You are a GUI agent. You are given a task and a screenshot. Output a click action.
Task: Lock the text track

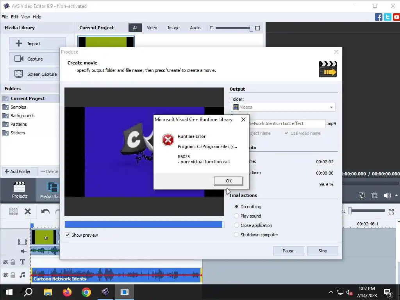click(13, 262)
